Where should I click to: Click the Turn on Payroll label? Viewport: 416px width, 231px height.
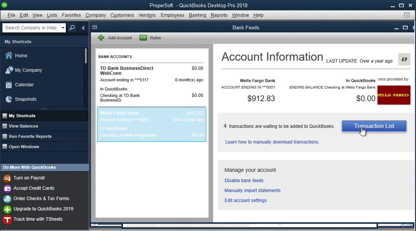pyautogui.click(x=29, y=178)
